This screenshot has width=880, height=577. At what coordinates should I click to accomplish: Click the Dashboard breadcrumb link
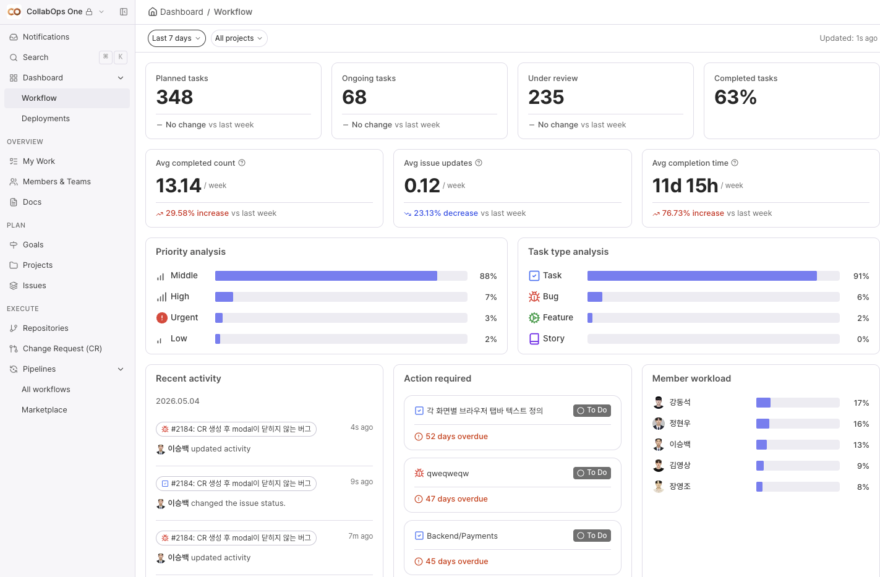pos(181,12)
